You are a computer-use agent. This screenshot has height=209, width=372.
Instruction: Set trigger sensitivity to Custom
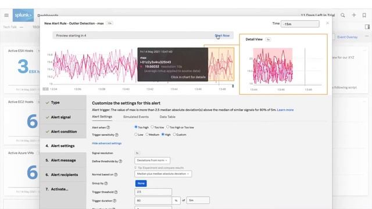pyautogui.click(x=174, y=134)
